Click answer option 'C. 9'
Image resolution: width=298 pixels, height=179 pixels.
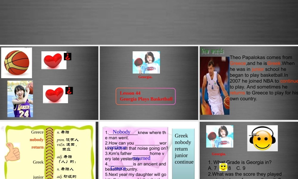point(240,168)
